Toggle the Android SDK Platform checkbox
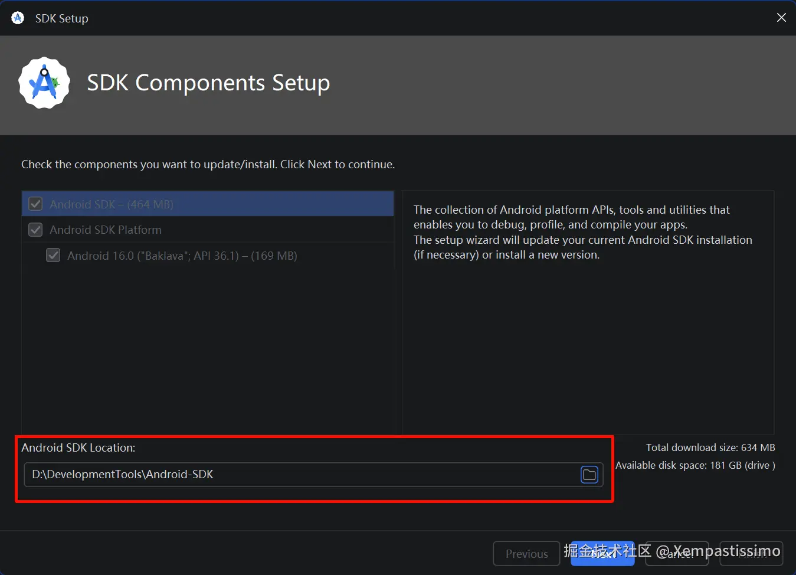 [x=35, y=230]
